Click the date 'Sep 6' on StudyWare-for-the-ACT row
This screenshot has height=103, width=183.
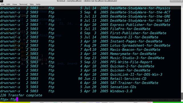[x=90, y=12]
